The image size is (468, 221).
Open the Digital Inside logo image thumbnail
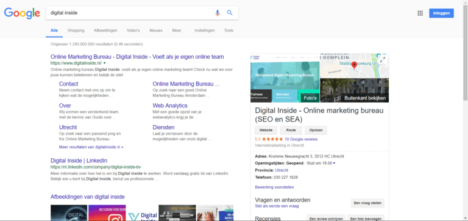(142, 213)
